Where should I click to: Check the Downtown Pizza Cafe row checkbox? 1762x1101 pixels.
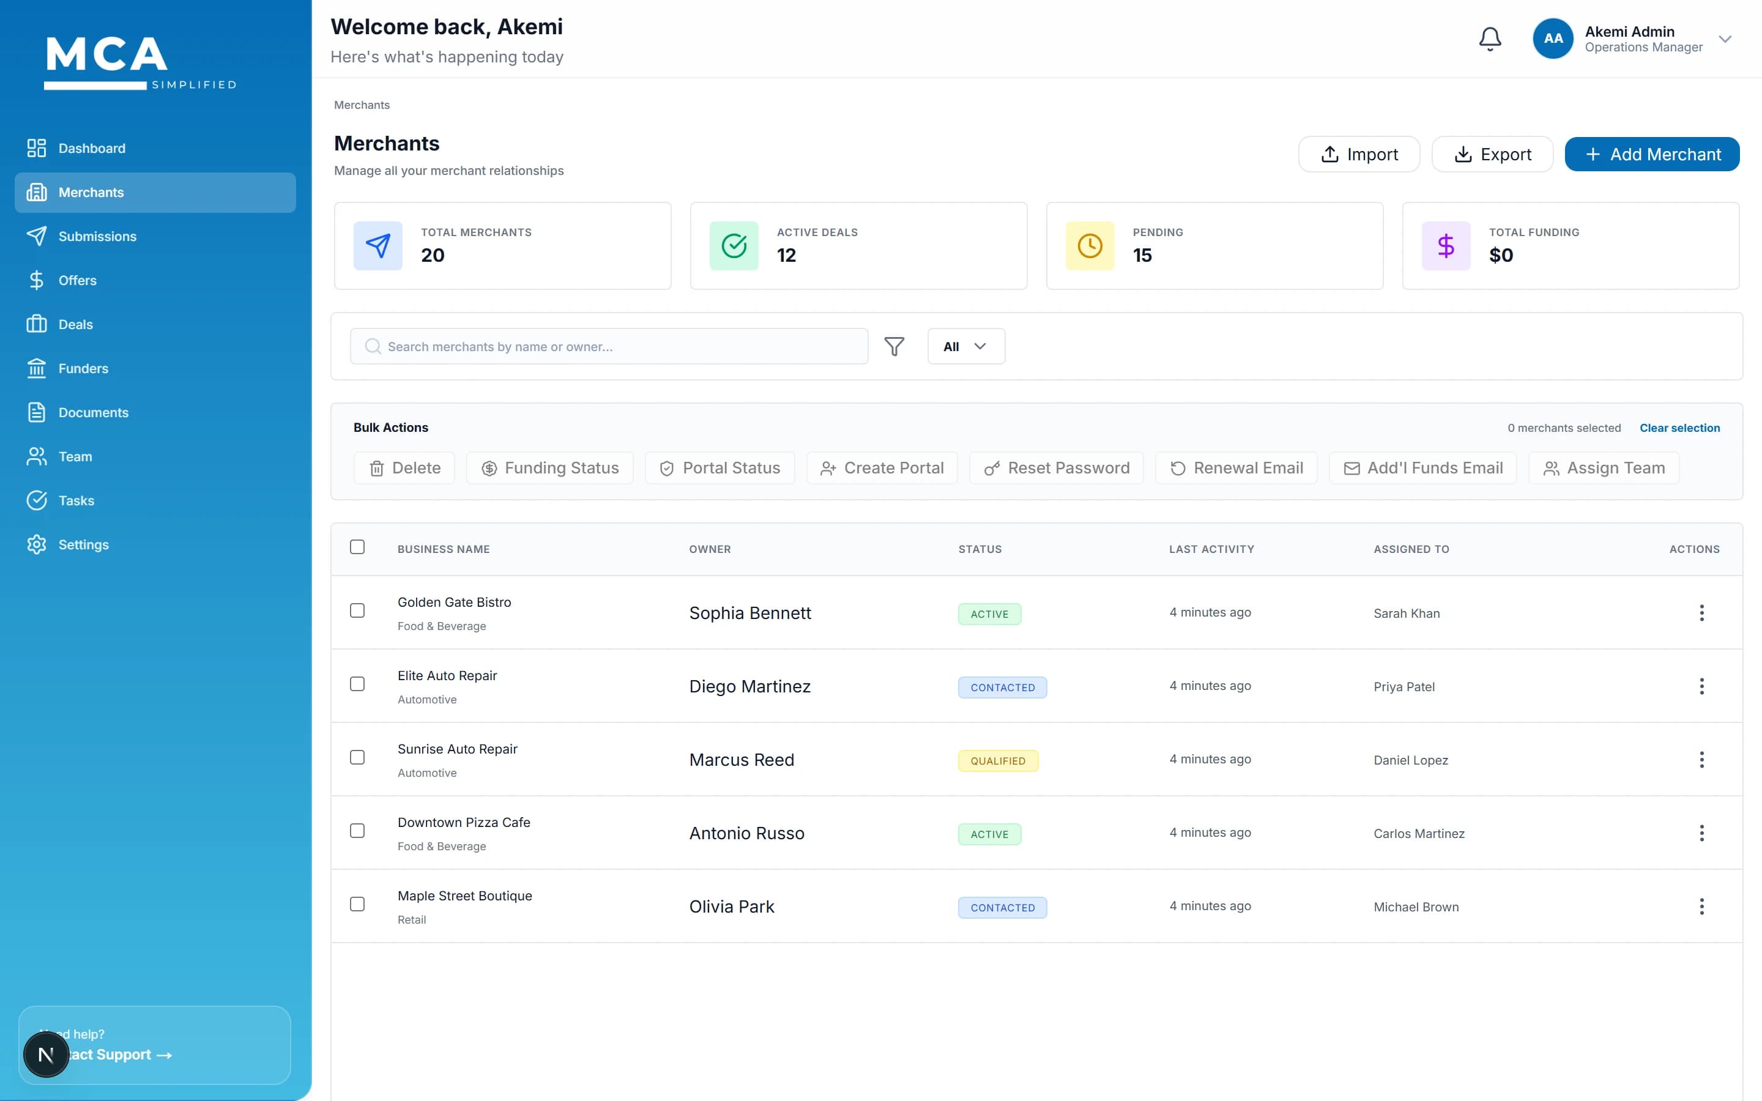[x=357, y=831]
